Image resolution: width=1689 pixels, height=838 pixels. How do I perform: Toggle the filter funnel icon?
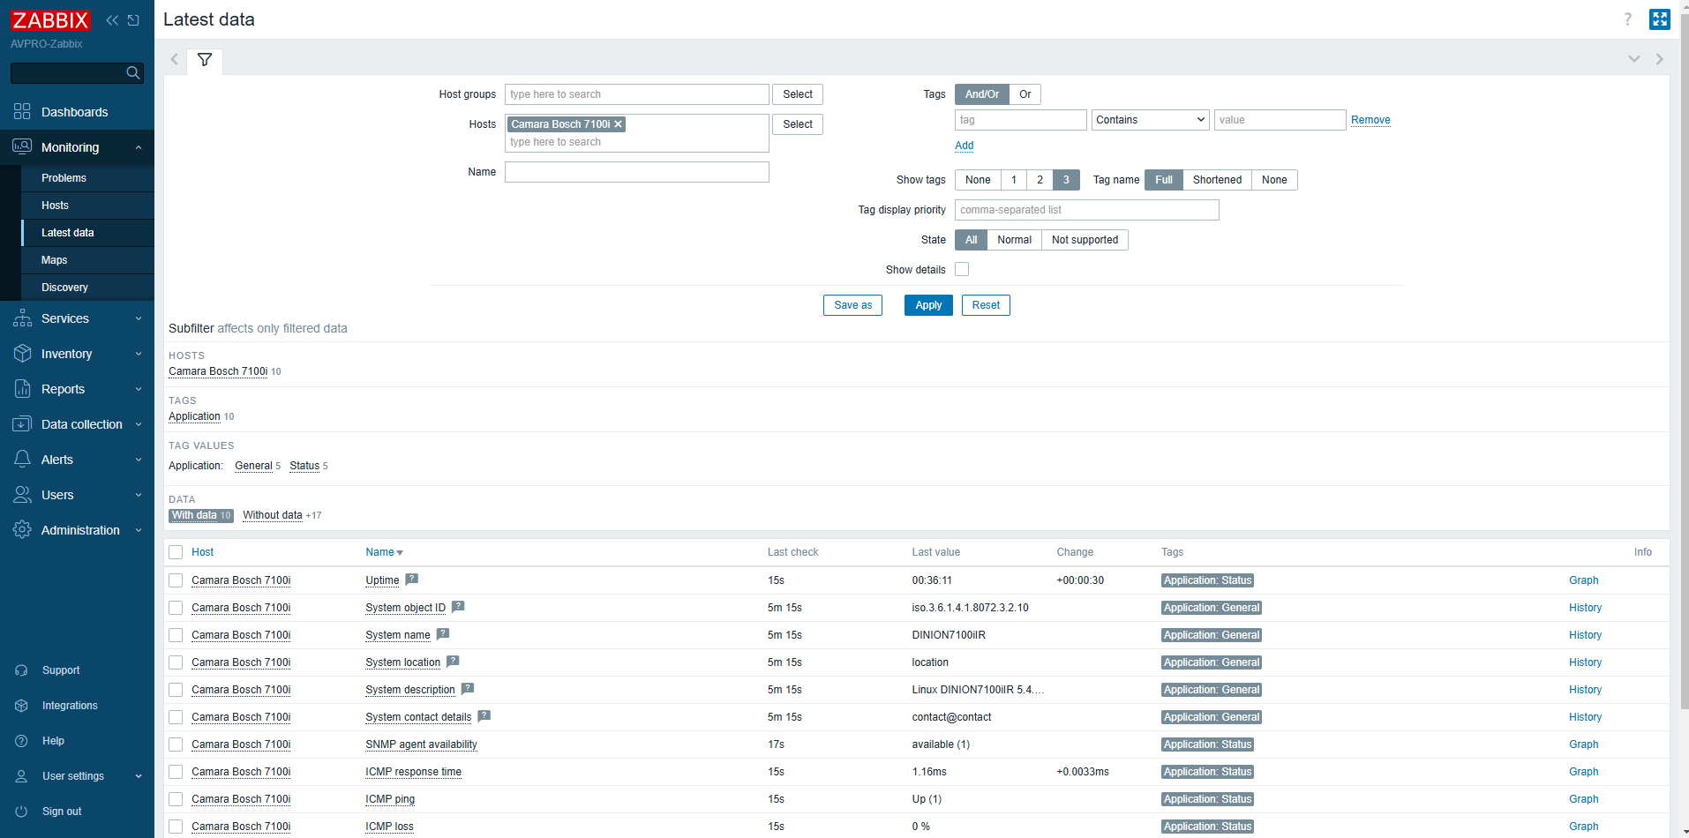pyautogui.click(x=205, y=60)
